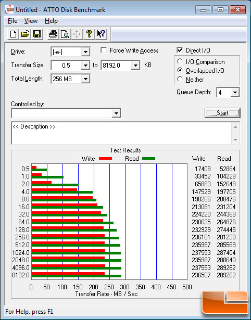Click the read value 287404
The width and height of the screenshot is (251, 320).
pos(226,253)
